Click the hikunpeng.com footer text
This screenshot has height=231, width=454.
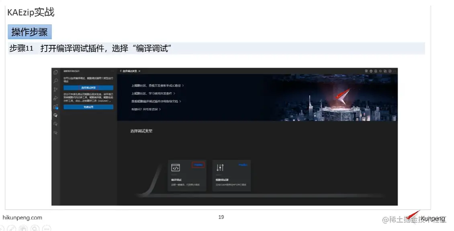22,217
